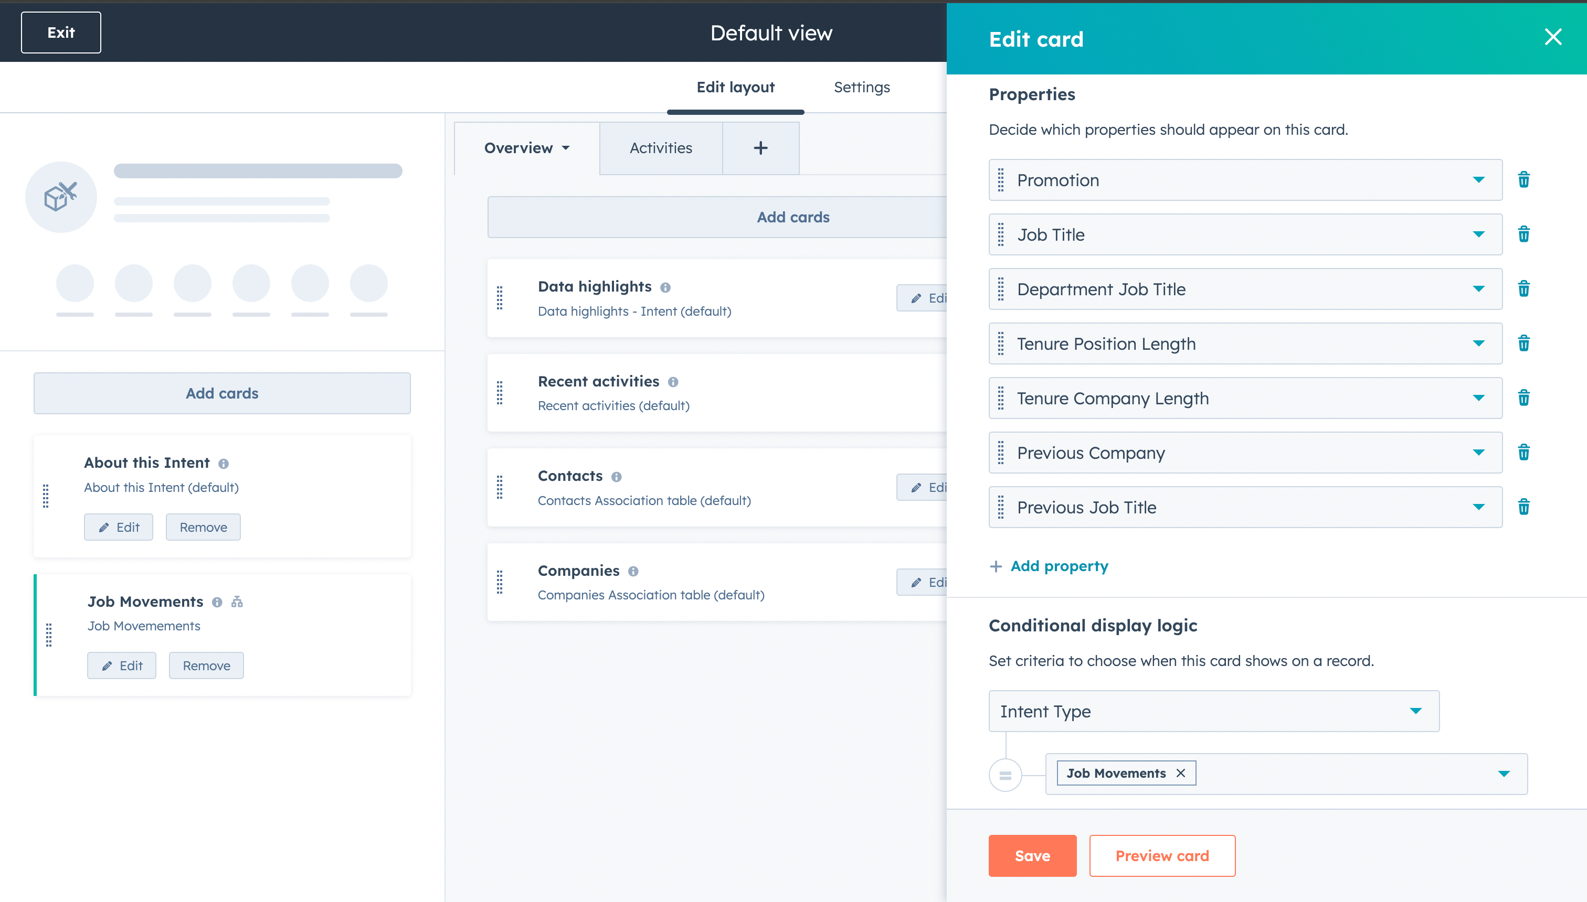Click info icon next to About this Intent
The image size is (1587, 902).
(223, 464)
